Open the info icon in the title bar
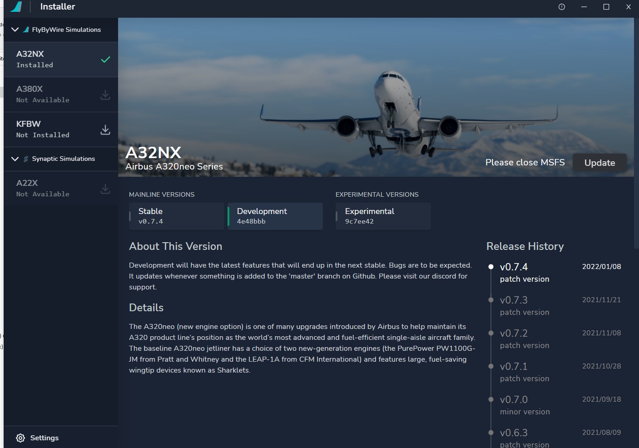Image resolution: width=639 pixels, height=448 pixels. point(561,7)
